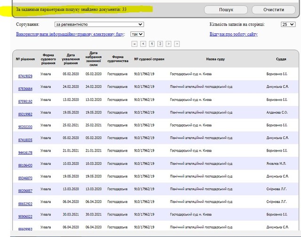Go to last page pagination icon

(177, 44)
